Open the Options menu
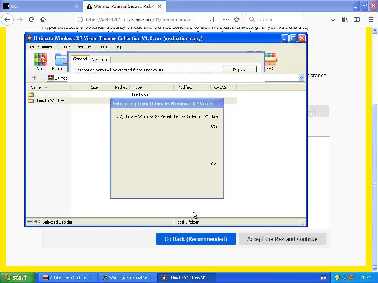 pos(103,46)
